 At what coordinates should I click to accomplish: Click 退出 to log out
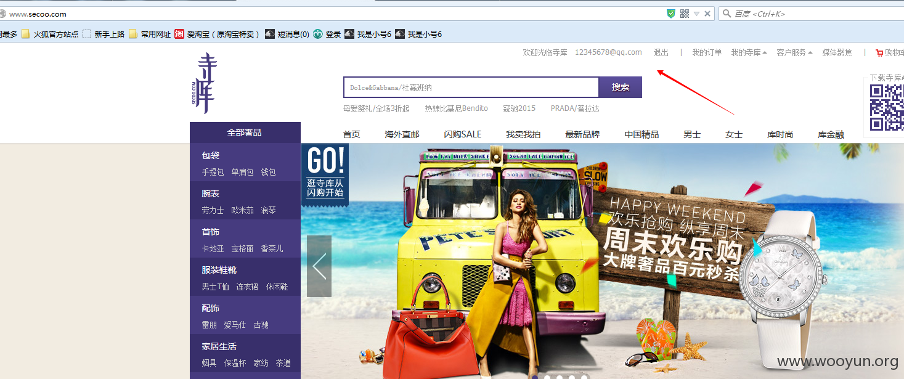tap(661, 53)
